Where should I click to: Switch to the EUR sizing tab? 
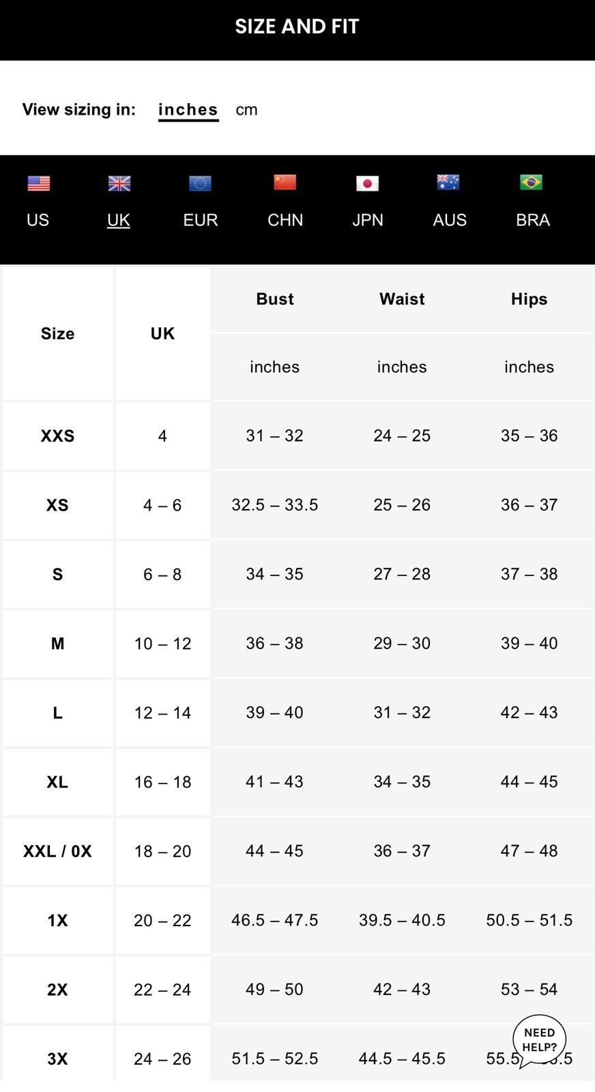pyautogui.click(x=201, y=220)
